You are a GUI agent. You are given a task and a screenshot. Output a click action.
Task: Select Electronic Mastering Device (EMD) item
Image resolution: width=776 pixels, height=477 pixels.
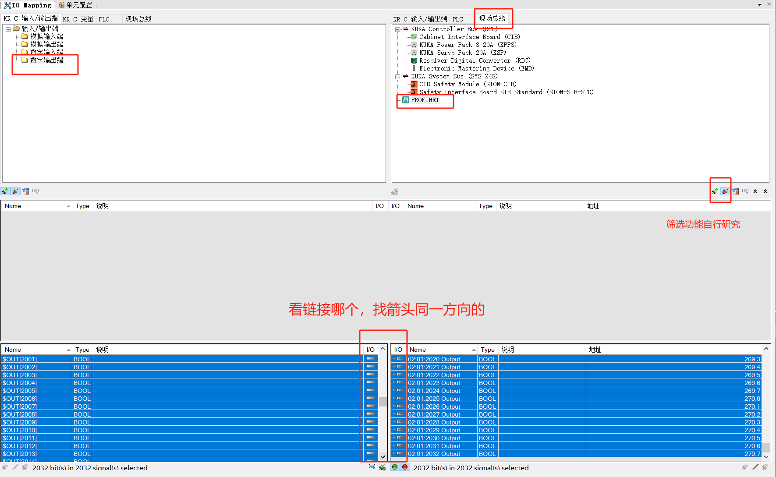(476, 68)
